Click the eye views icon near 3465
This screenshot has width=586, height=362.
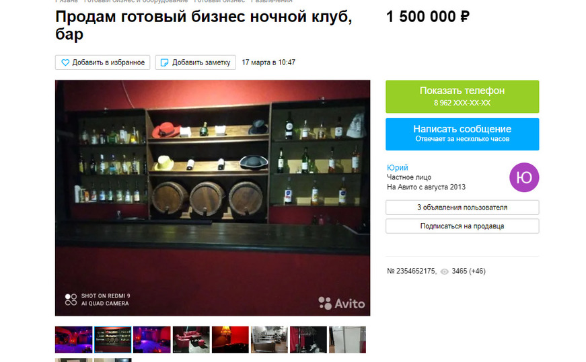click(x=444, y=271)
